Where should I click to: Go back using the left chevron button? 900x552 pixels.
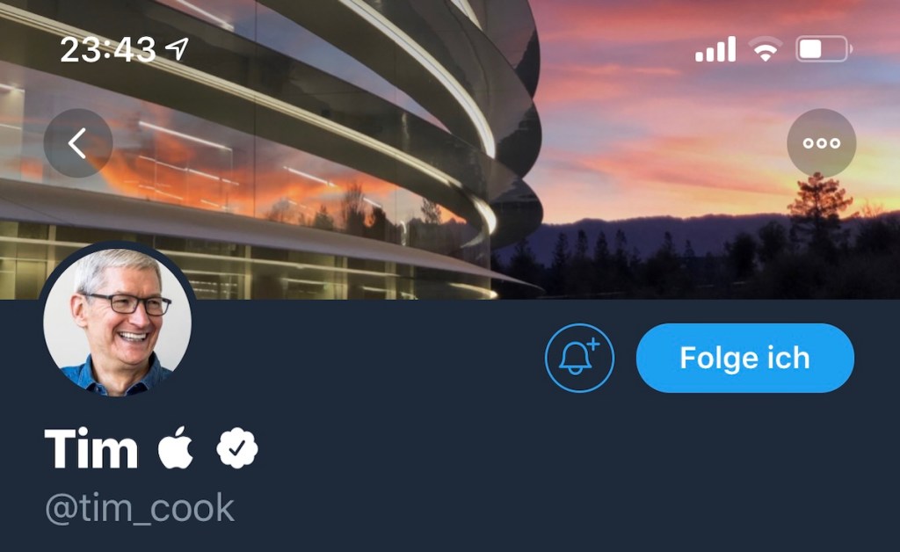(x=78, y=143)
